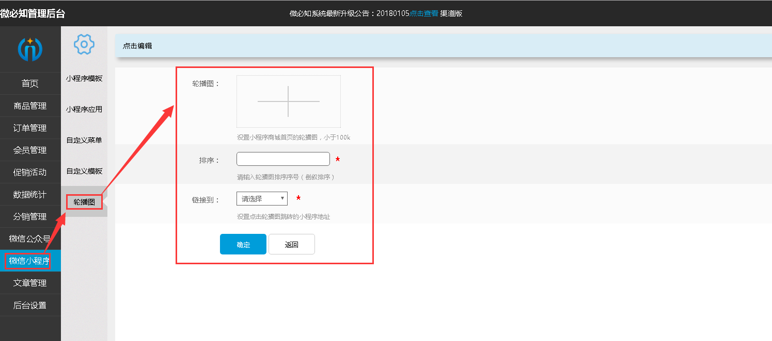This screenshot has width=772, height=341.
Task: Click the 点击查看 announcement link
Action: click(424, 13)
